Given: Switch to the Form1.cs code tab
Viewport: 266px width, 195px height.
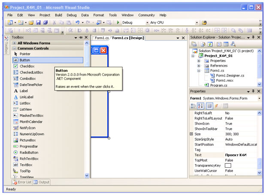Looking at the screenshot, I should [x=102, y=38].
